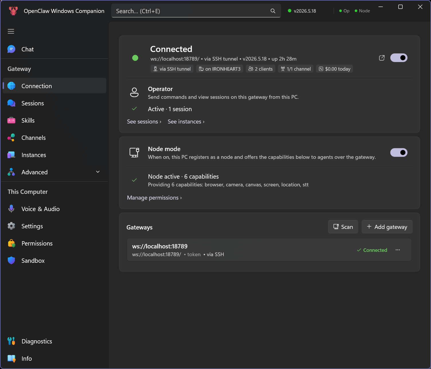Click See sessions link
The width and height of the screenshot is (431, 369).
coord(144,121)
